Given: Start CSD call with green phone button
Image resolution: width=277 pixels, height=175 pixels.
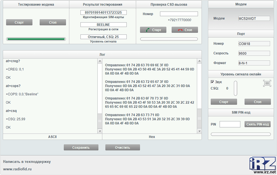Looking at the screenshot, I should 153,30.
